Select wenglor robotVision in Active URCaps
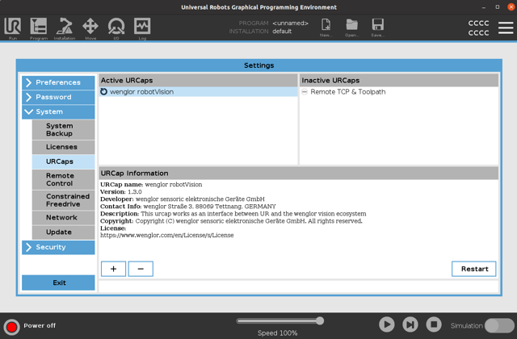 pyautogui.click(x=198, y=91)
